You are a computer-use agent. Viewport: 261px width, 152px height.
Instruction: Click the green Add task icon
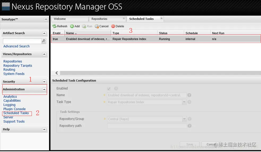pyautogui.click(x=72, y=26)
